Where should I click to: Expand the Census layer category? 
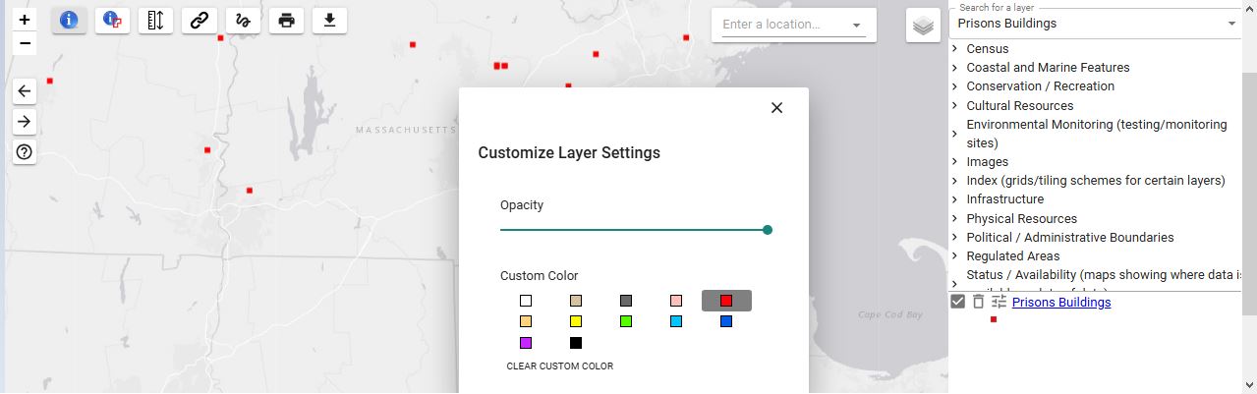(954, 49)
